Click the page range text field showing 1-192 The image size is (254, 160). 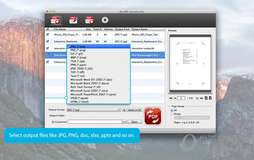pyautogui.click(x=192, y=118)
